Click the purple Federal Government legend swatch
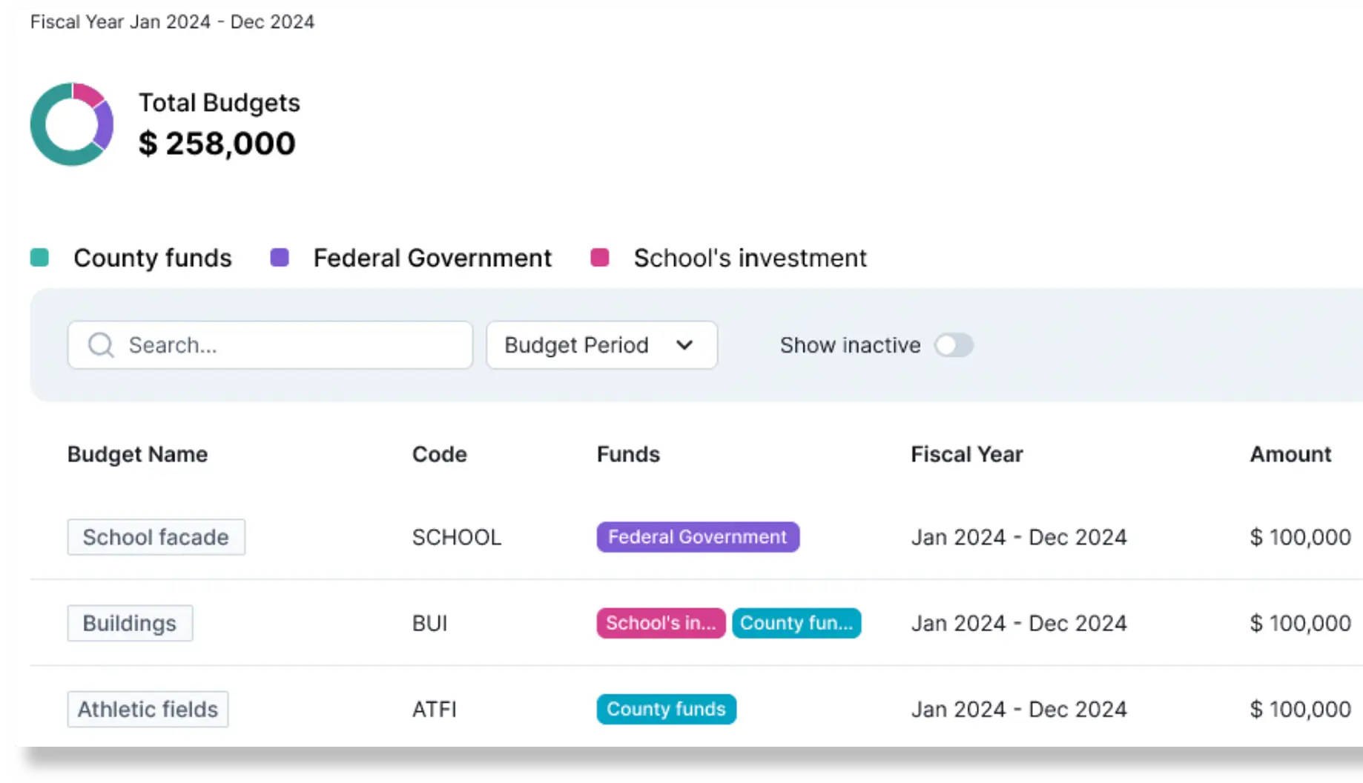Viewport: 1363px width, 783px height. pyautogui.click(x=280, y=258)
